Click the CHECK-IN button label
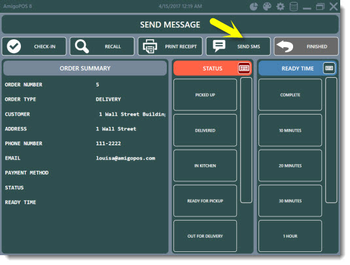Image resolution: width=350 pixels, height=265 pixels. [x=44, y=46]
